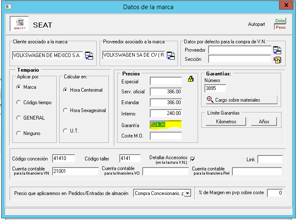This screenshot has width=297, height=220.
Task: Click the window icon in the title bar
Action: (x=8, y=7)
